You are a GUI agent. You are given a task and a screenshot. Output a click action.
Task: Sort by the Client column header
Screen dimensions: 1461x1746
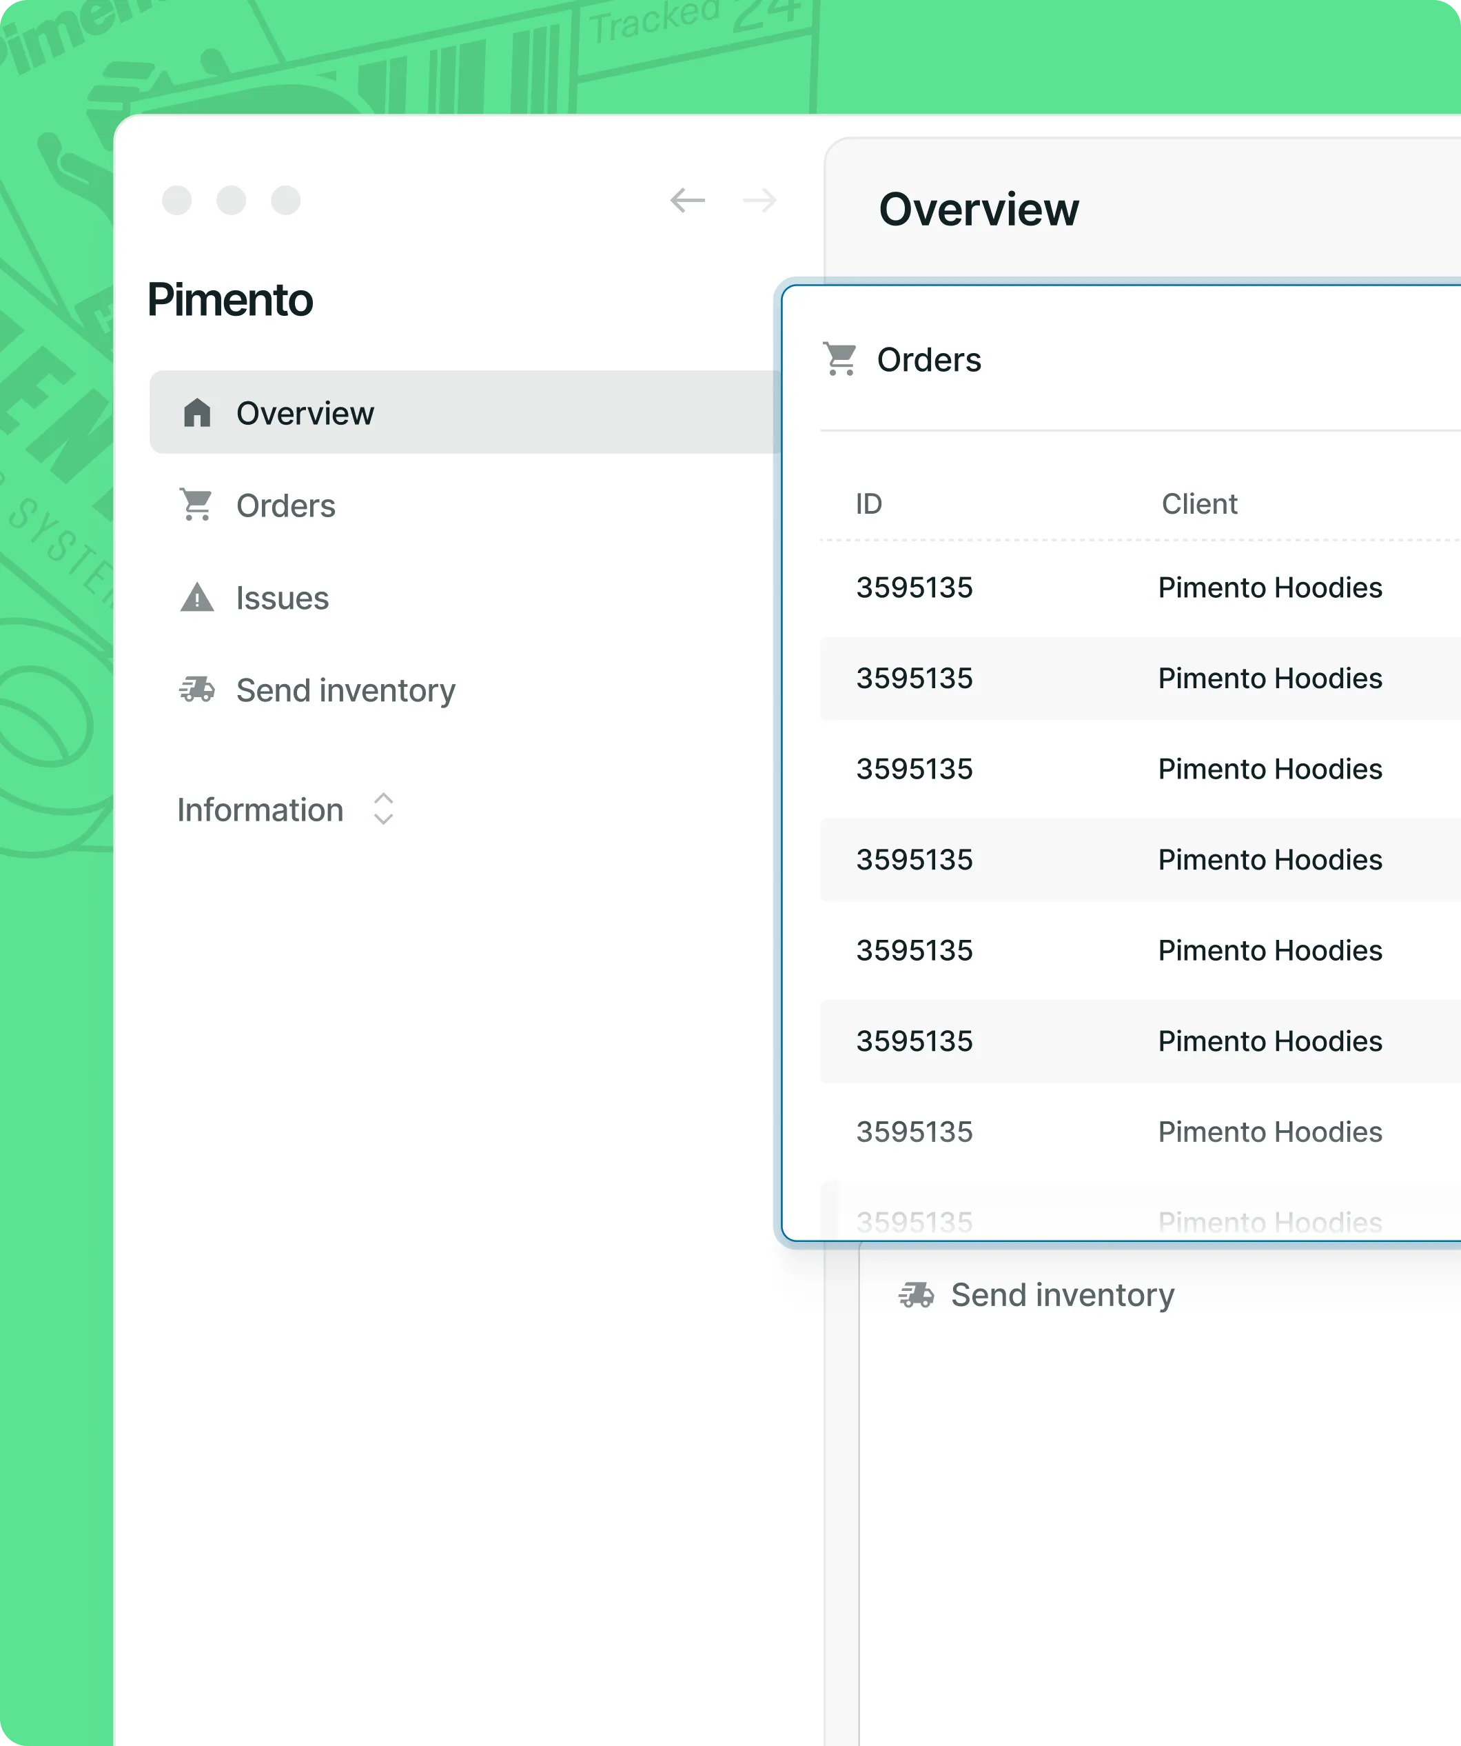1199,504
